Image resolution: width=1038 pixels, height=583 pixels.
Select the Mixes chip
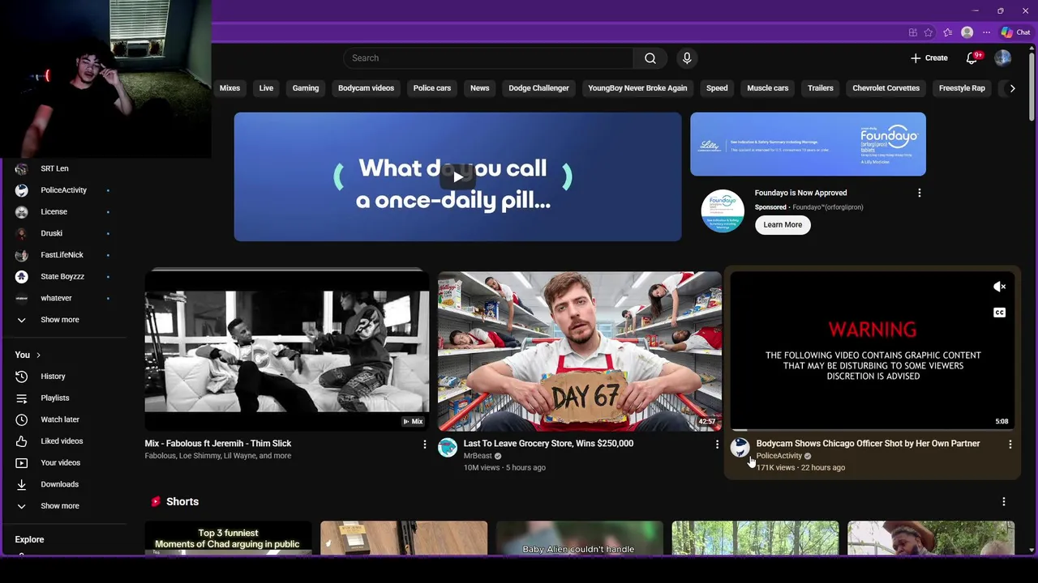tap(229, 88)
